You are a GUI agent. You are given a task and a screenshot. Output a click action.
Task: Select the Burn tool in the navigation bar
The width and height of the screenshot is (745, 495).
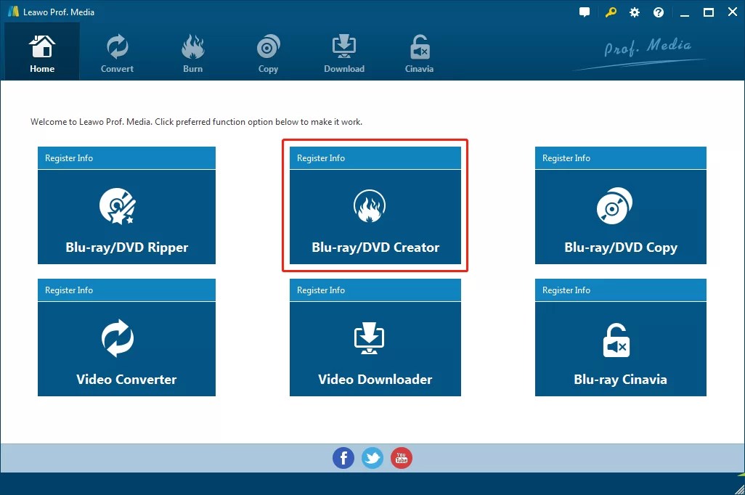click(192, 51)
